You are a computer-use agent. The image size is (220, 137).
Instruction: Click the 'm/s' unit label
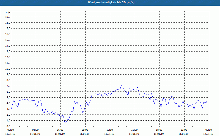[8, 12]
